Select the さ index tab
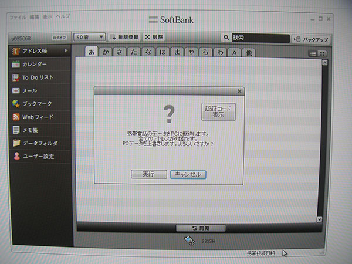Screen dimensions: 352x264 tap(120, 52)
